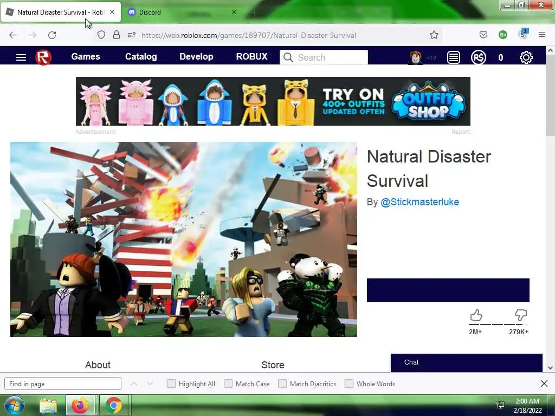Enable Whole Words checkbox
Screen dimensions: 555x416
[349, 383]
